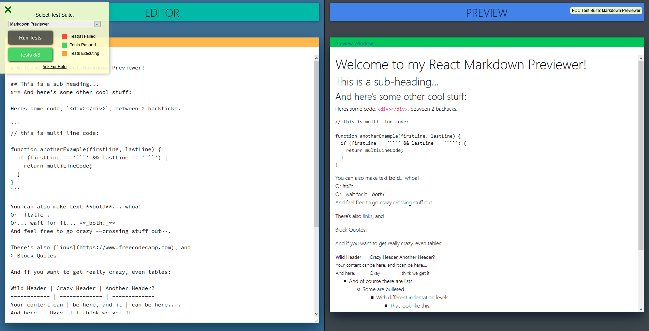649x331 pixels.
Task: Click the editor textarea resize handle
Action: click(x=317, y=320)
